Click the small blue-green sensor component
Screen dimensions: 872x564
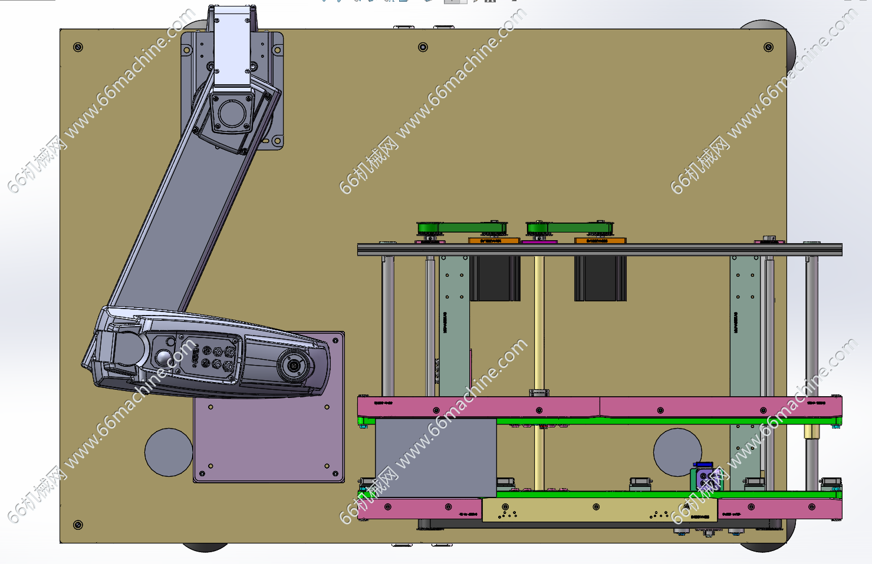pos(703,477)
